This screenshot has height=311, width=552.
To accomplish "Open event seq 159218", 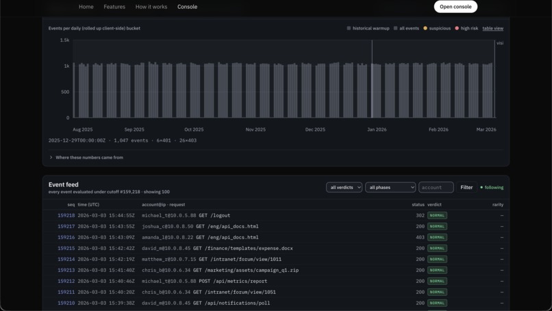I will coord(66,215).
